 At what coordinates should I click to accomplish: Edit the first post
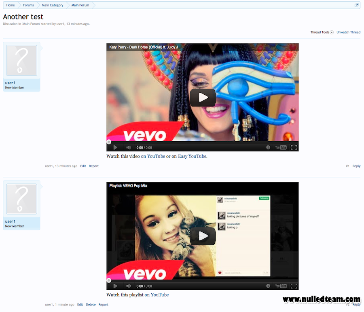tap(83, 166)
